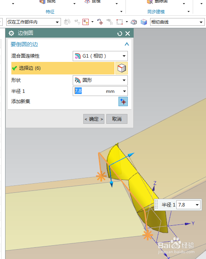
Task: Cancel with the 取消 button
Action: tap(117, 119)
